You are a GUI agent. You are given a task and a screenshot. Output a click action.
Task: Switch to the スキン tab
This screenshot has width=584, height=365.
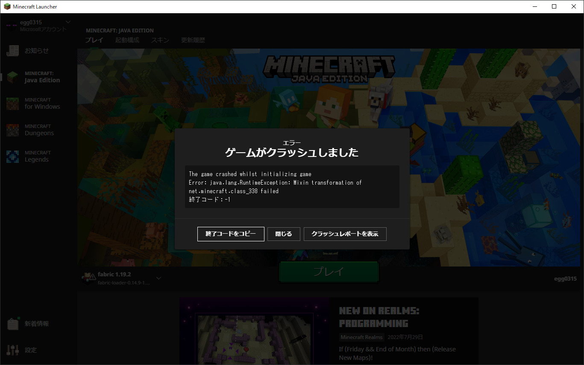point(160,40)
